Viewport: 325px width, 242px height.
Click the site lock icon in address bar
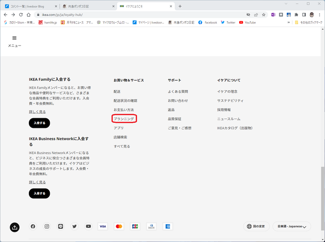38,15
